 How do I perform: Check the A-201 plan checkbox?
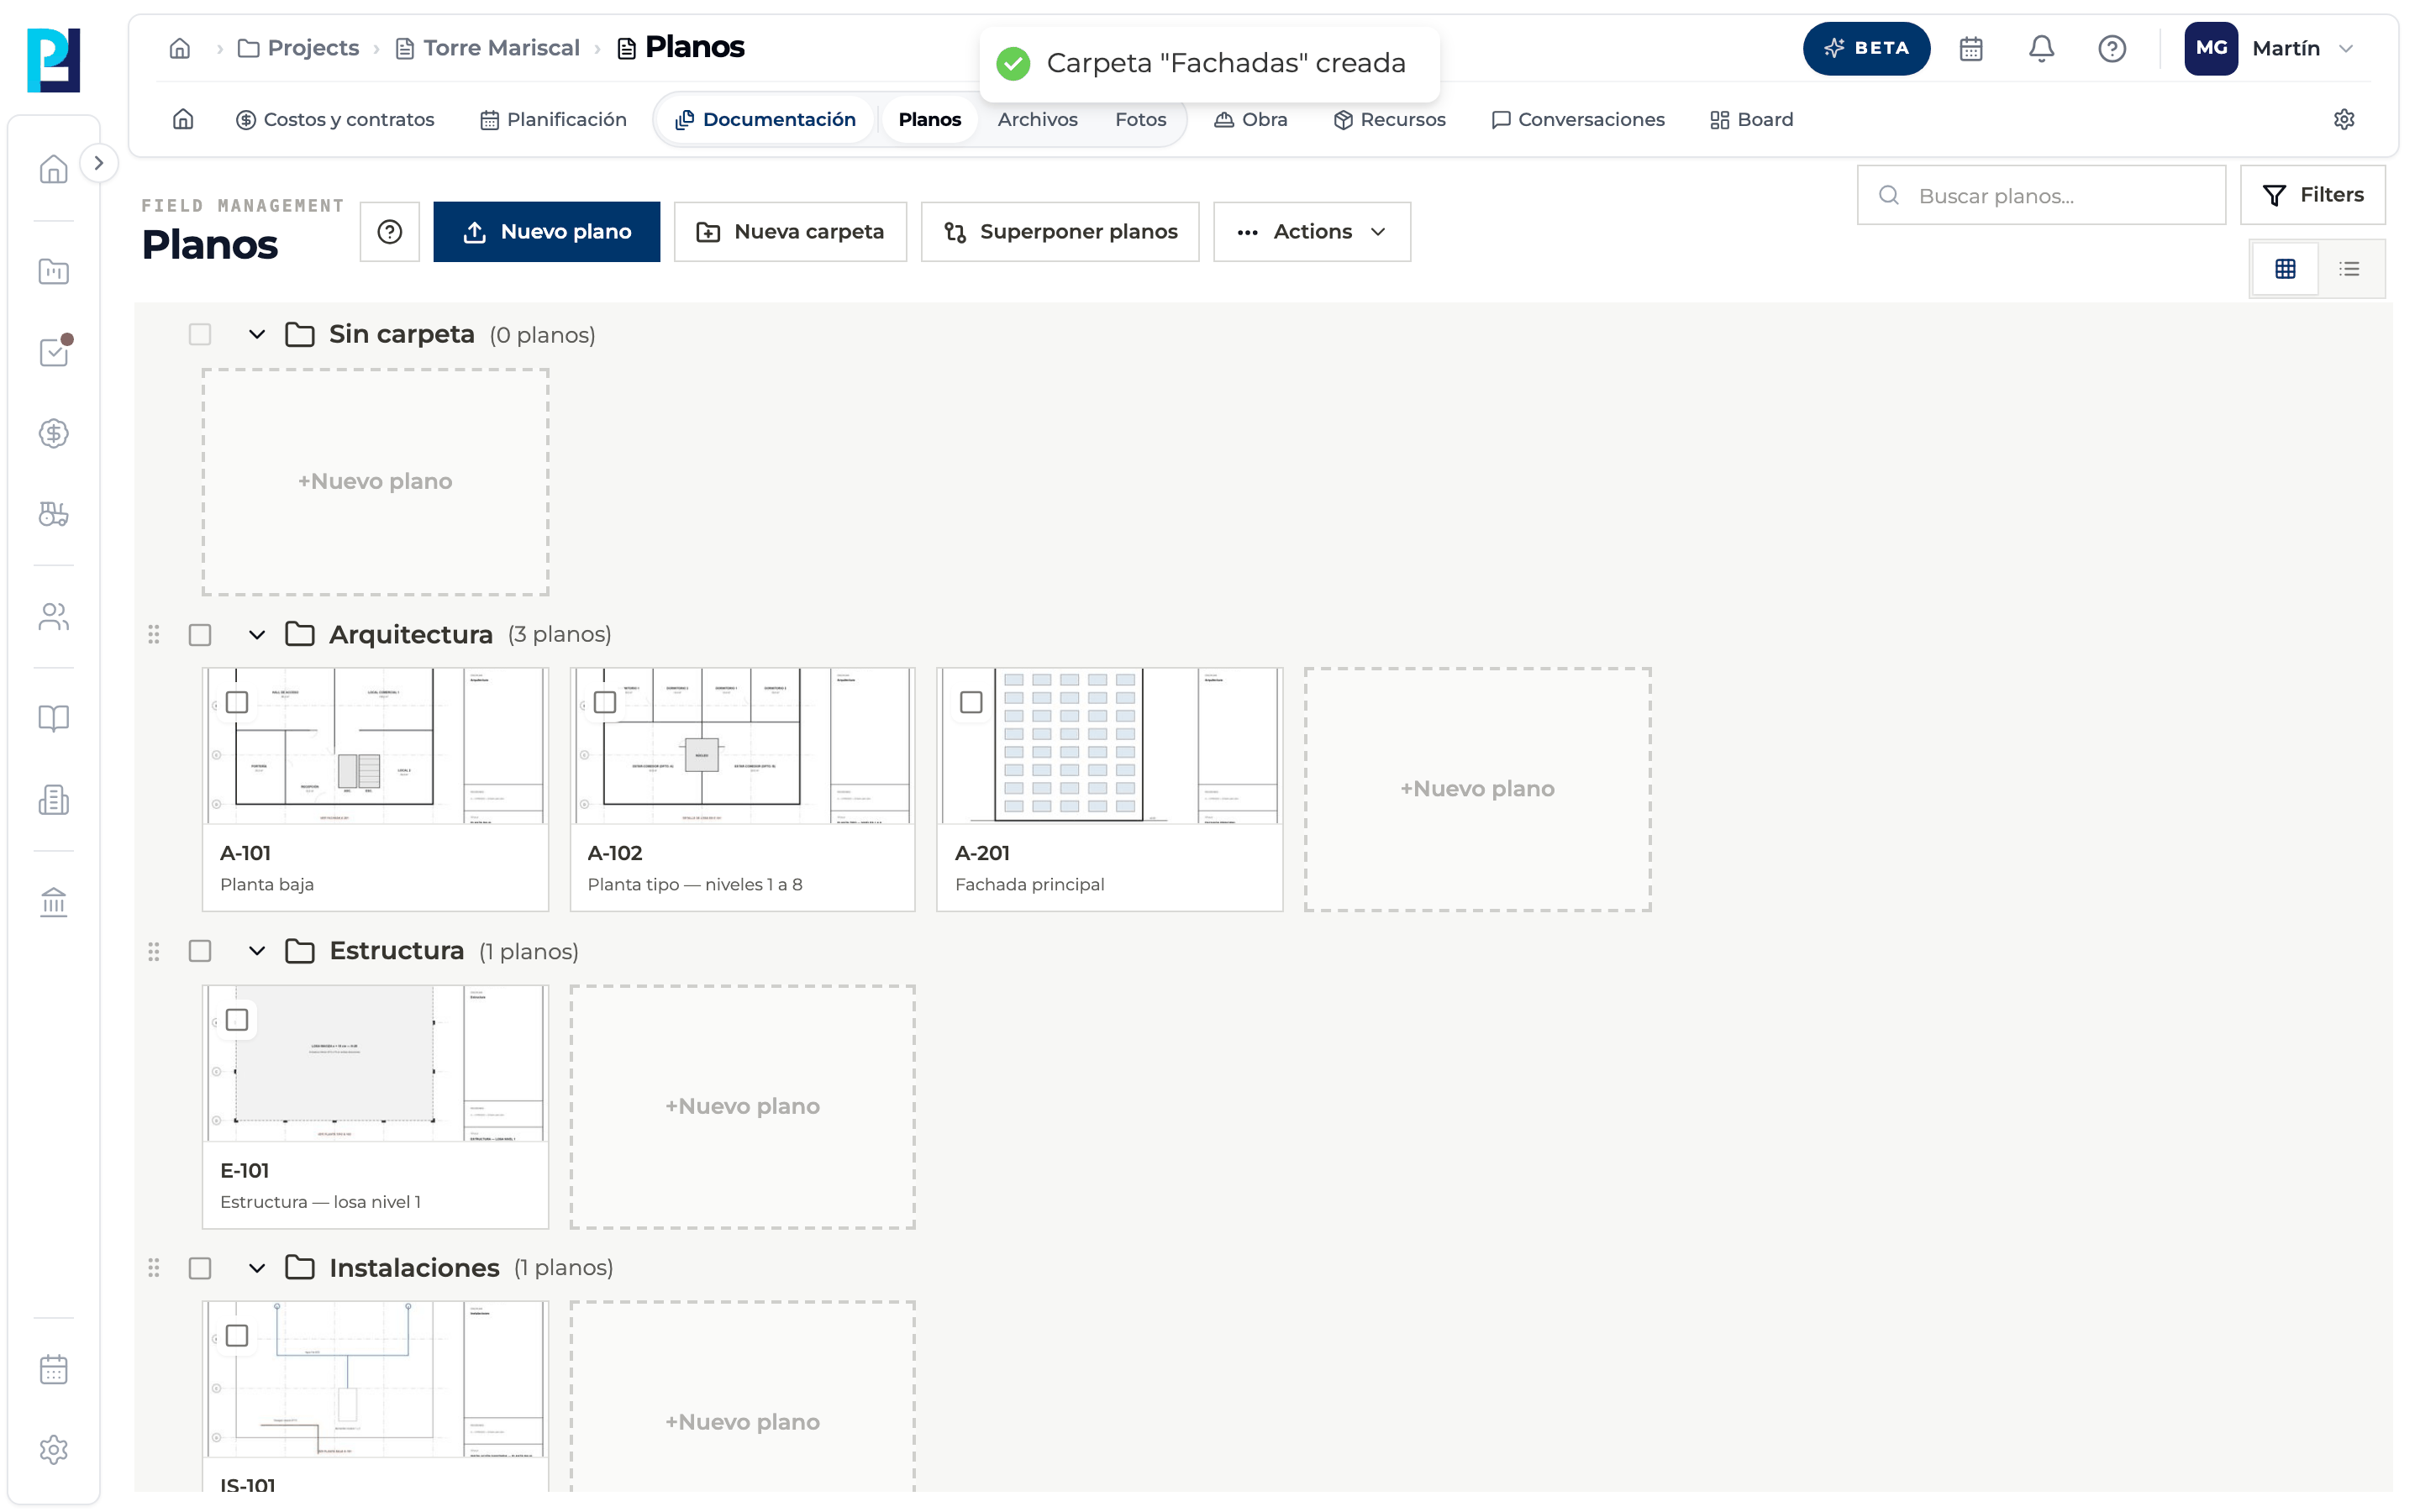pos(971,702)
